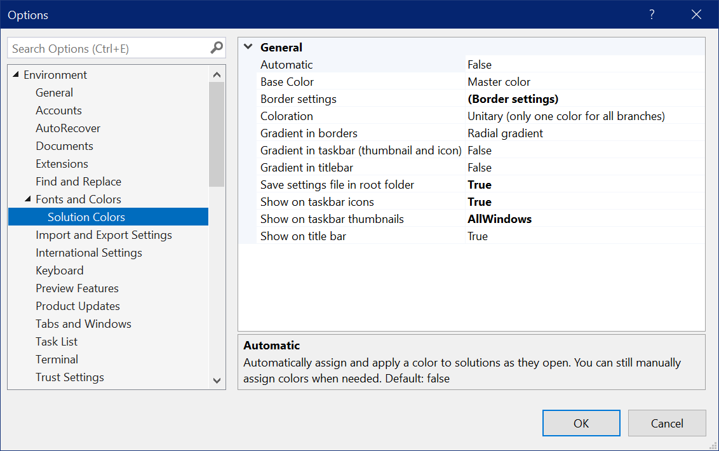This screenshot has width=719, height=451.
Task: Select International Settings
Action: tap(89, 253)
